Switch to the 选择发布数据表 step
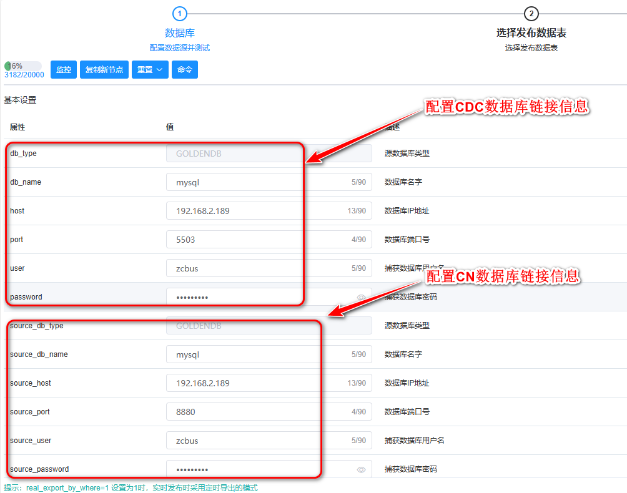This screenshot has width=627, height=493. point(531,33)
